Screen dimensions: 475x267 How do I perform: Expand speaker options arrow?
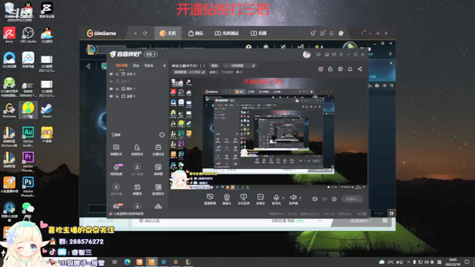(300, 198)
